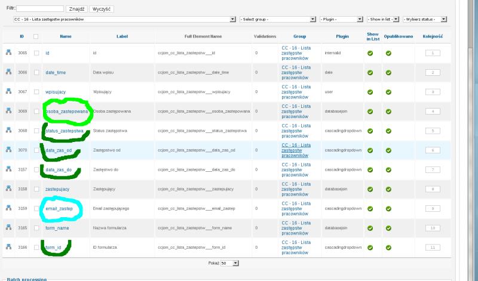The image size is (478, 281).
Task: Tick the checkbox for element 3067 wpisujacy
Action: point(36,92)
